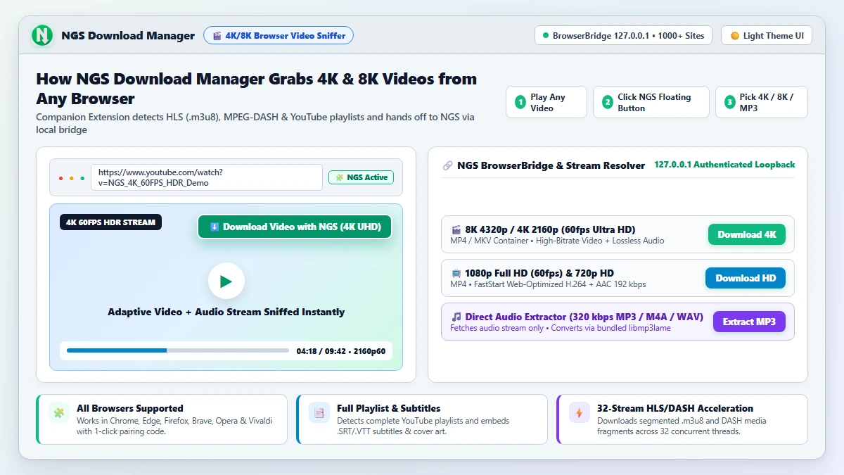
Task: Click the arrow icon in Download Video with NGS
Action: (215, 227)
